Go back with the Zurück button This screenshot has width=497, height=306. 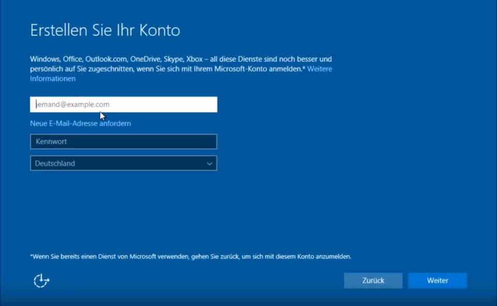pyautogui.click(x=373, y=281)
